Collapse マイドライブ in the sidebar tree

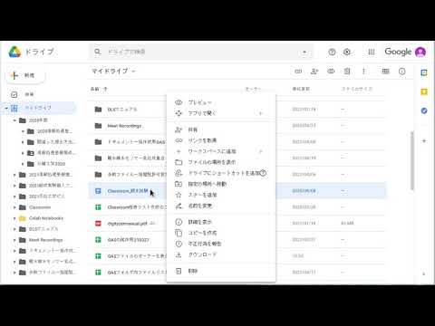(6, 108)
